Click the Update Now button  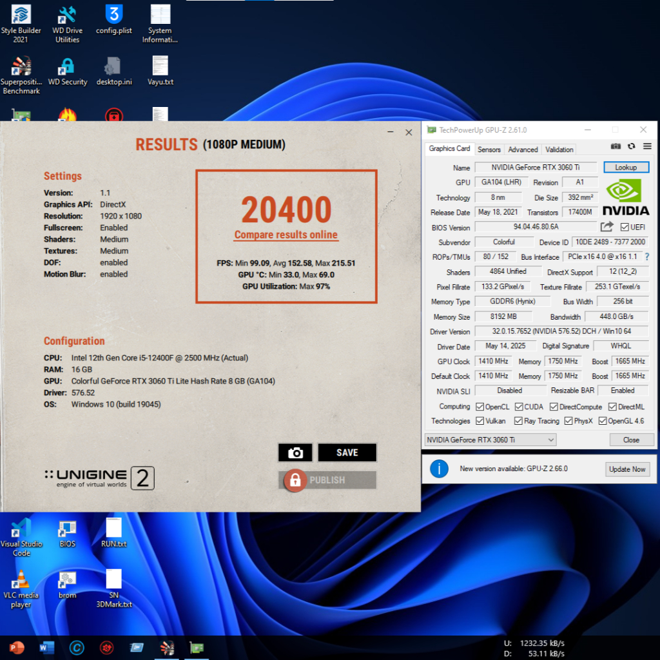tap(627, 469)
